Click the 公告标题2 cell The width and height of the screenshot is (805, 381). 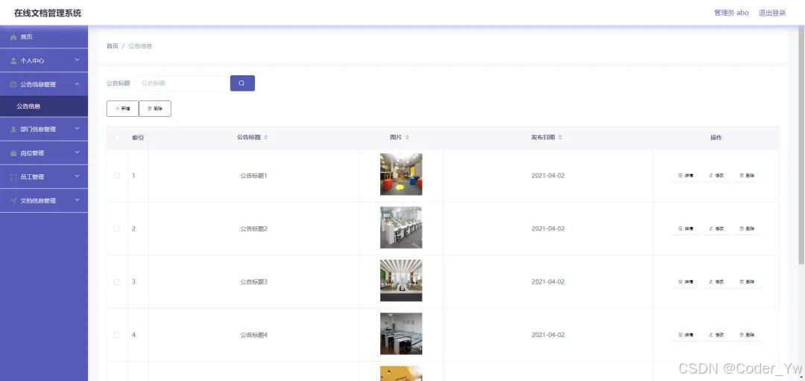click(253, 228)
